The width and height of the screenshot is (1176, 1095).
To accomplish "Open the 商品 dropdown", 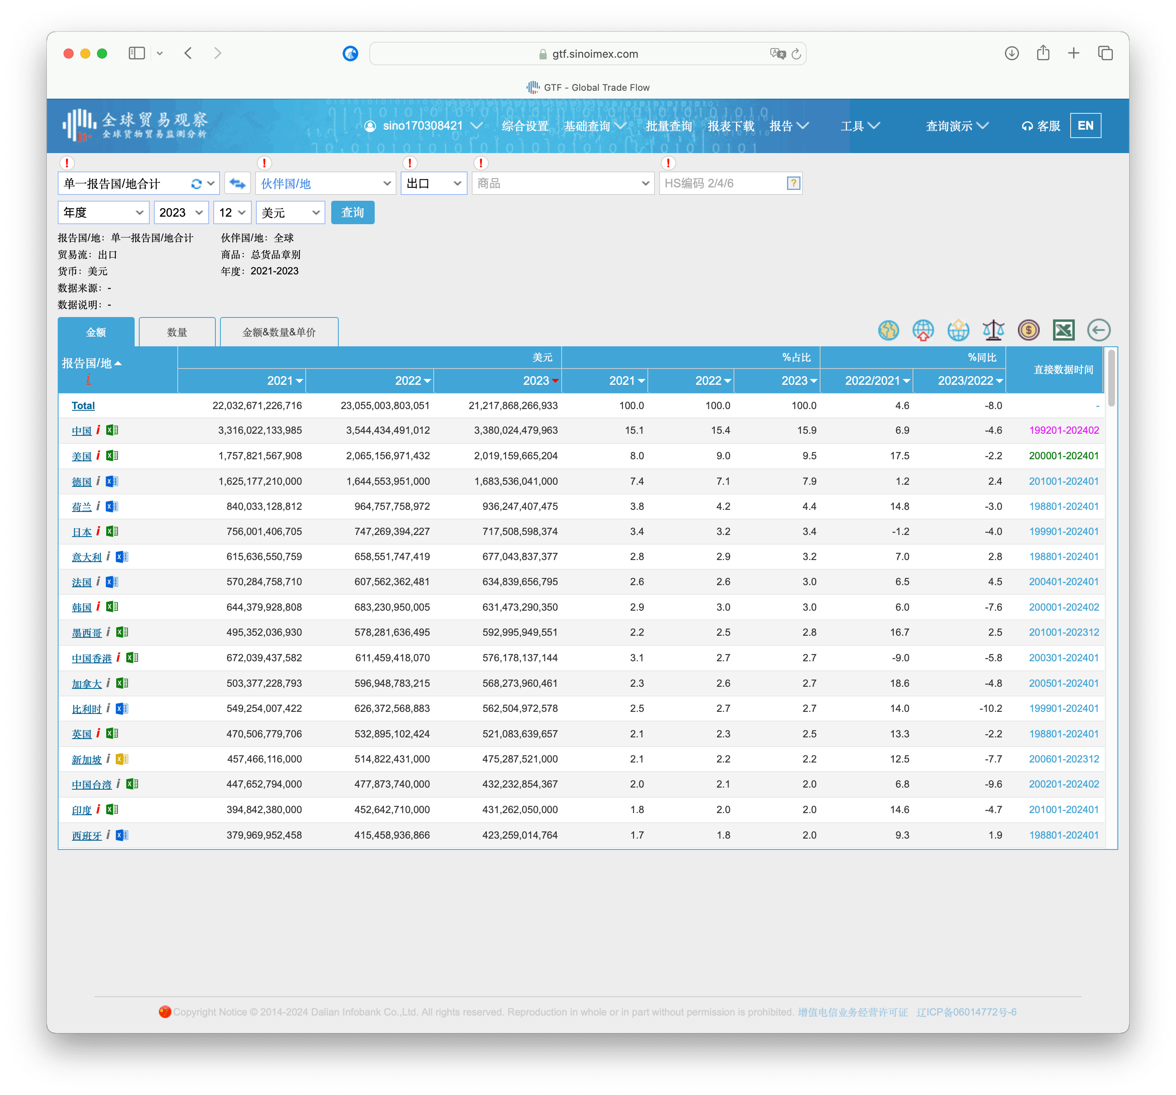I will (x=562, y=183).
